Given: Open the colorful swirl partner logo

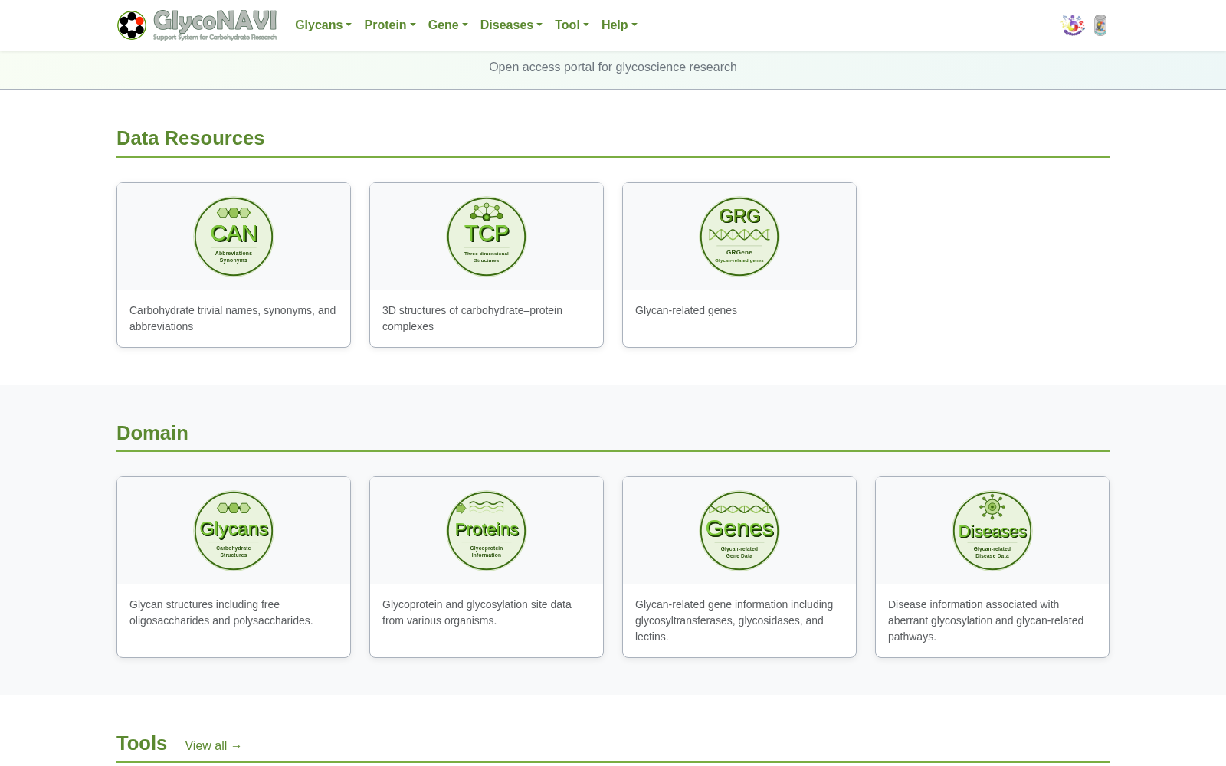Looking at the screenshot, I should (1073, 25).
